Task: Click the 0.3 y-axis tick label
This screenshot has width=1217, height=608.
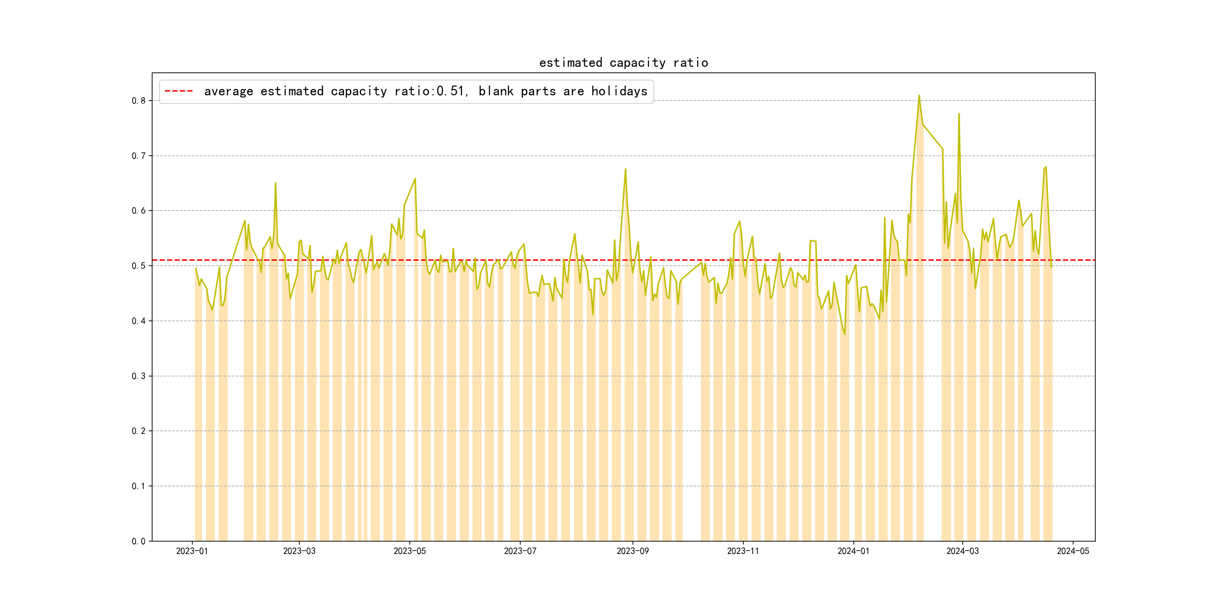Action: click(139, 376)
